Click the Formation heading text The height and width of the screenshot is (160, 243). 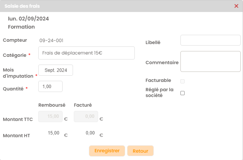tap(22, 27)
